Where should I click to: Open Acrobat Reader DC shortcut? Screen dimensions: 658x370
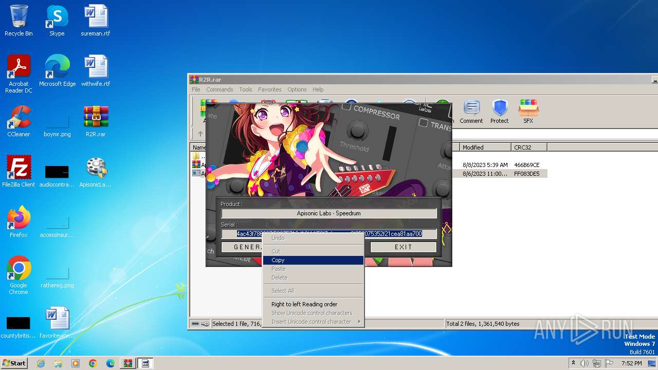[x=19, y=75]
